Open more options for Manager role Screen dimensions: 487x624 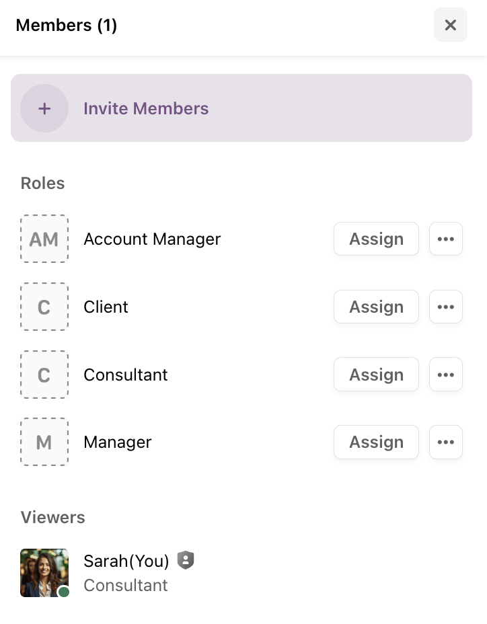pos(445,442)
